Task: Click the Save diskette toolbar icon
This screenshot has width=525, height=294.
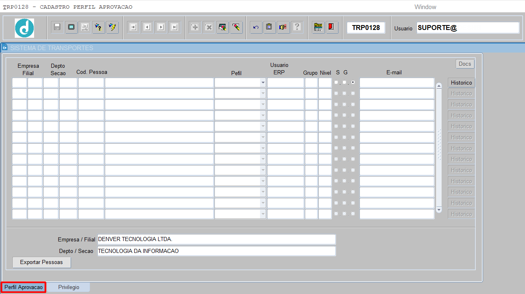Action: coord(58,27)
